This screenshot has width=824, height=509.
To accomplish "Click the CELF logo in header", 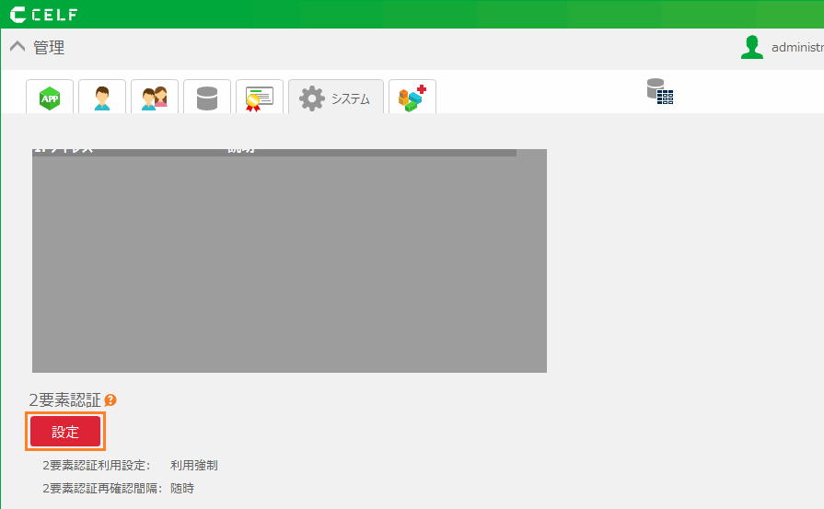I will (x=43, y=15).
